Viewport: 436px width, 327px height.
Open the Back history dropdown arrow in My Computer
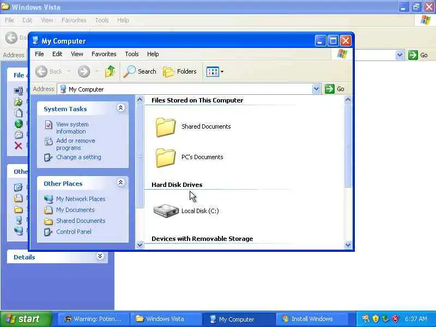click(x=69, y=71)
